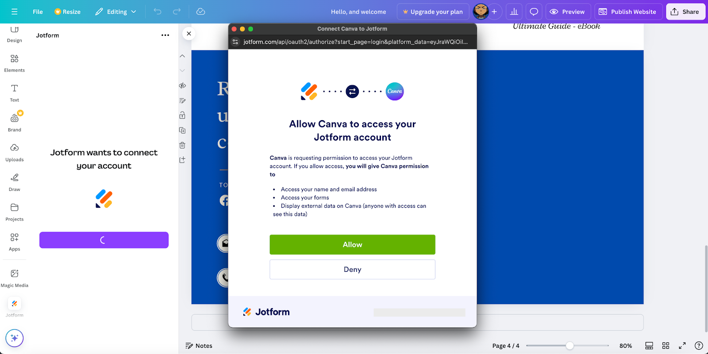Select the Draw tool
Viewport: 708px width, 354px height.
(14, 182)
